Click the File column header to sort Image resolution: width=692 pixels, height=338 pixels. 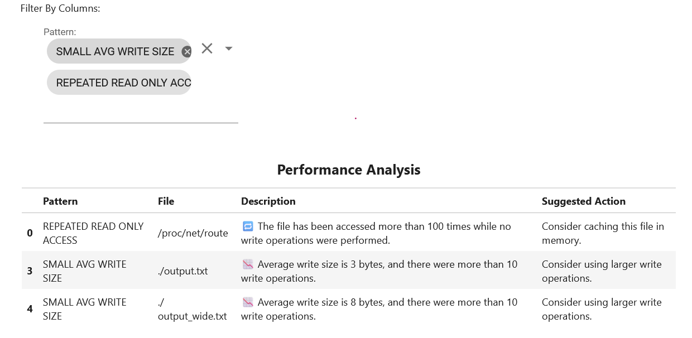pyautogui.click(x=166, y=201)
